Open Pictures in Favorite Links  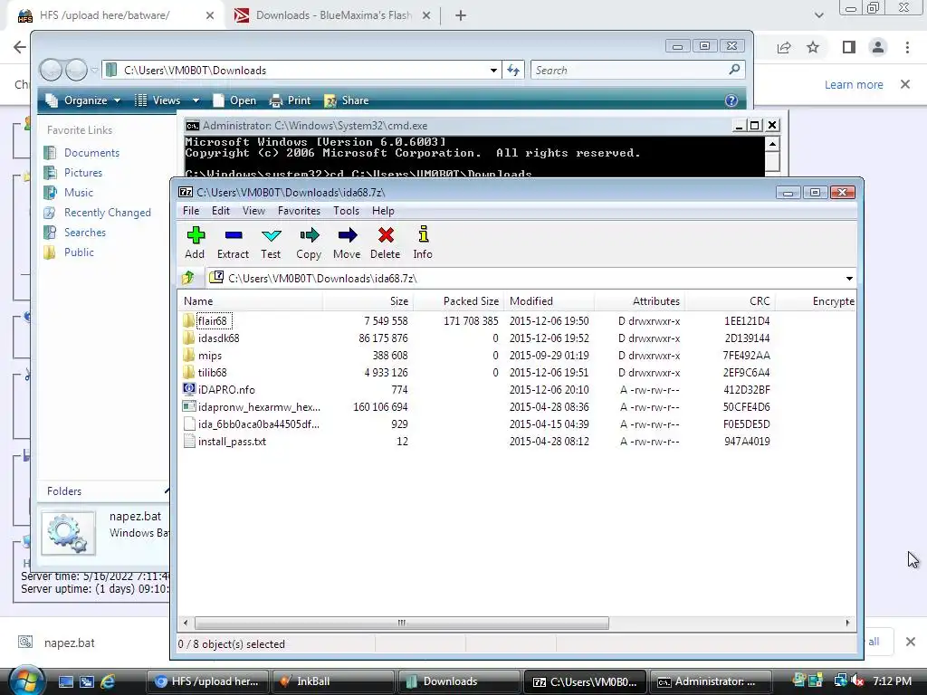[82, 173]
